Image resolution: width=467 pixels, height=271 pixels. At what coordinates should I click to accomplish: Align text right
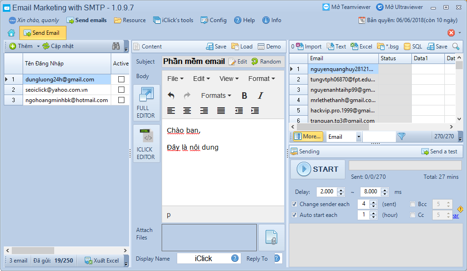pyautogui.click(x=204, y=111)
